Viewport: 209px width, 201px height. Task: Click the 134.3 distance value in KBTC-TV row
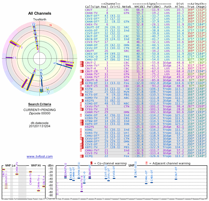click(x=179, y=147)
